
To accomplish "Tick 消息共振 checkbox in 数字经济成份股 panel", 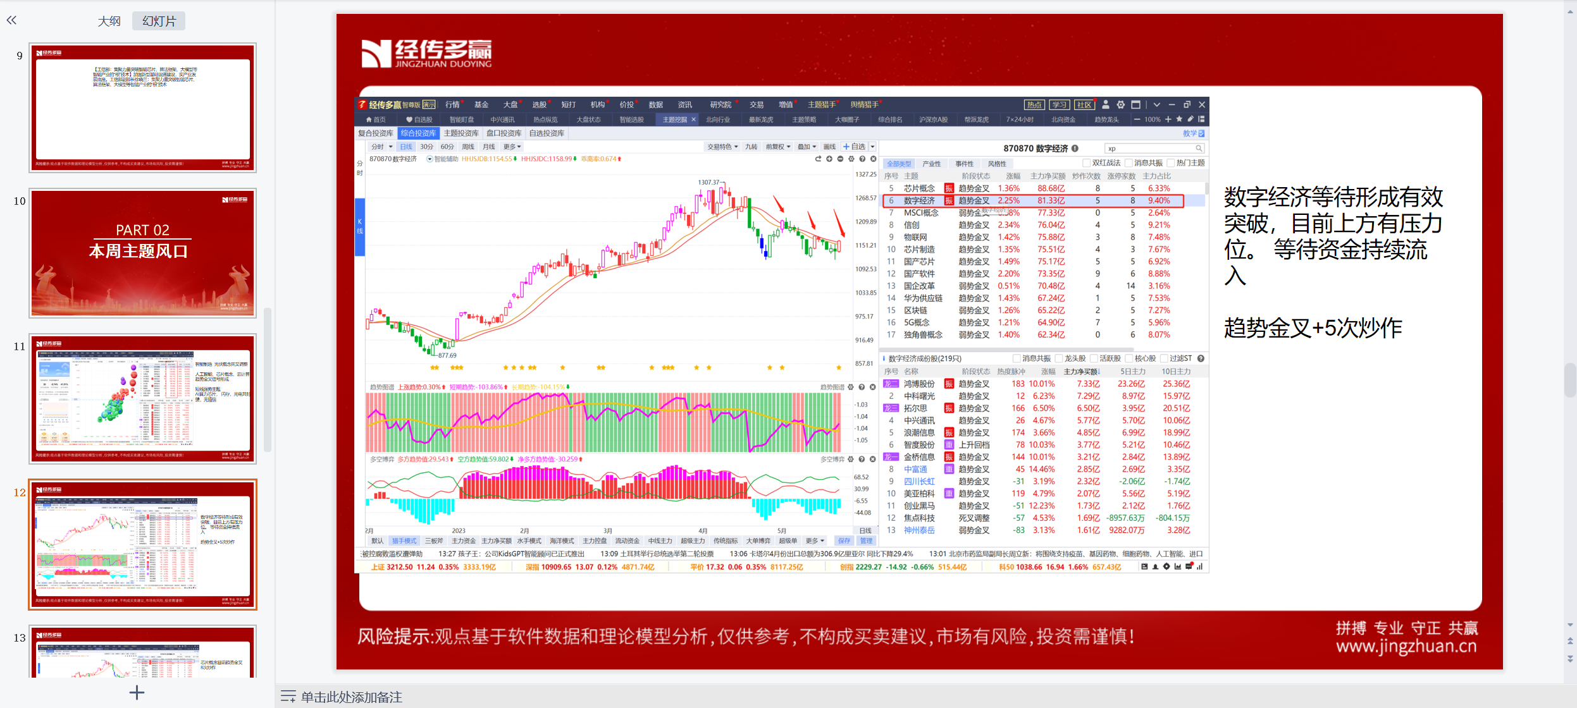I will (x=1017, y=358).
